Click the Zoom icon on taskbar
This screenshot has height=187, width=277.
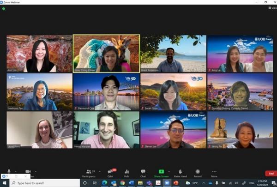[167, 183]
